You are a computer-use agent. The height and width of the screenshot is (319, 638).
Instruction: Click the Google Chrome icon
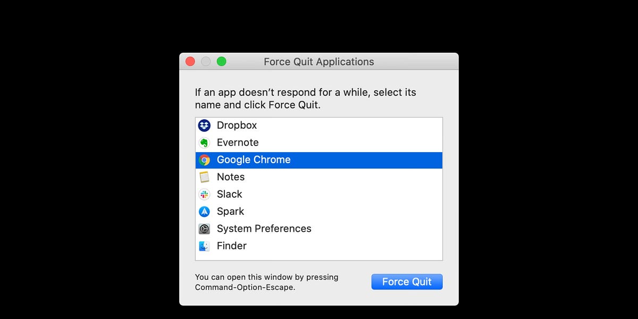click(204, 160)
